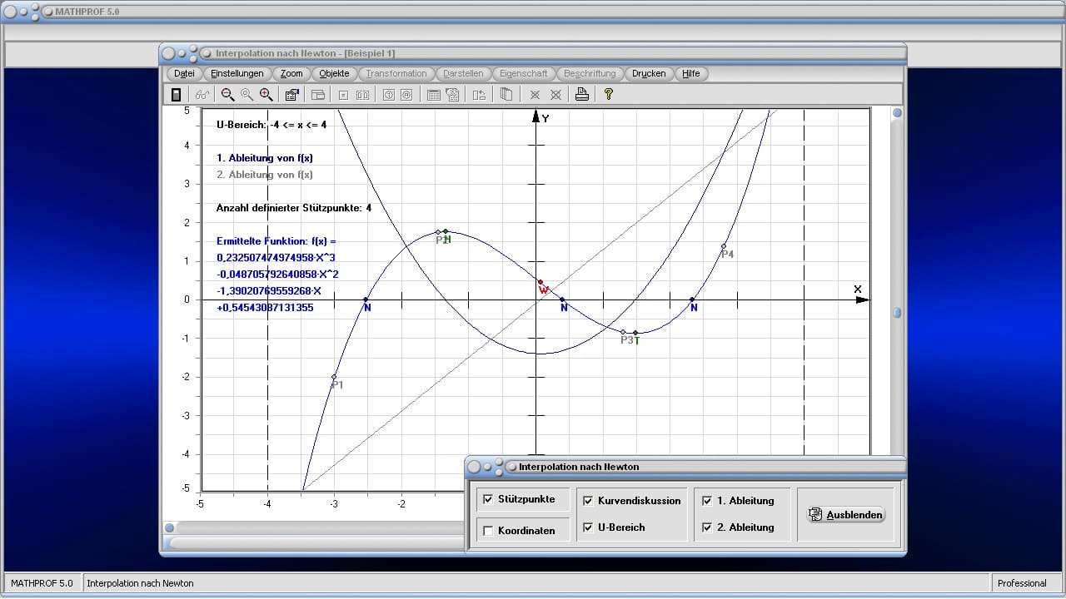Click the Transformation menu button
This screenshot has height=599, width=1066.
pyautogui.click(x=396, y=73)
